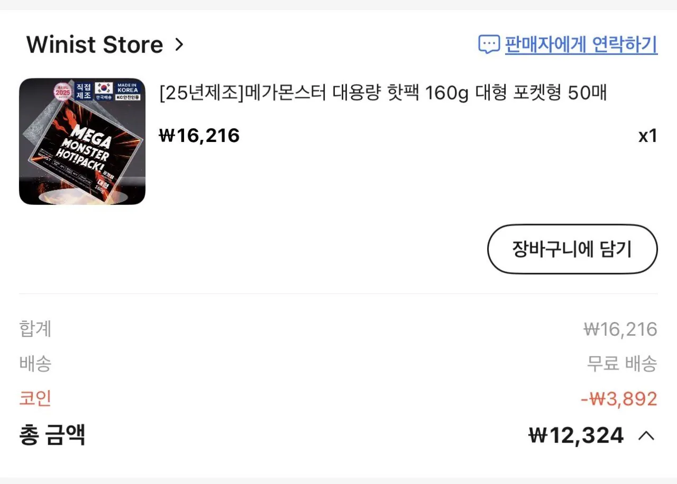The height and width of the screenshot is (484, 677).
Task: Click the Winist Store heading text
Action: click(94, 44)
